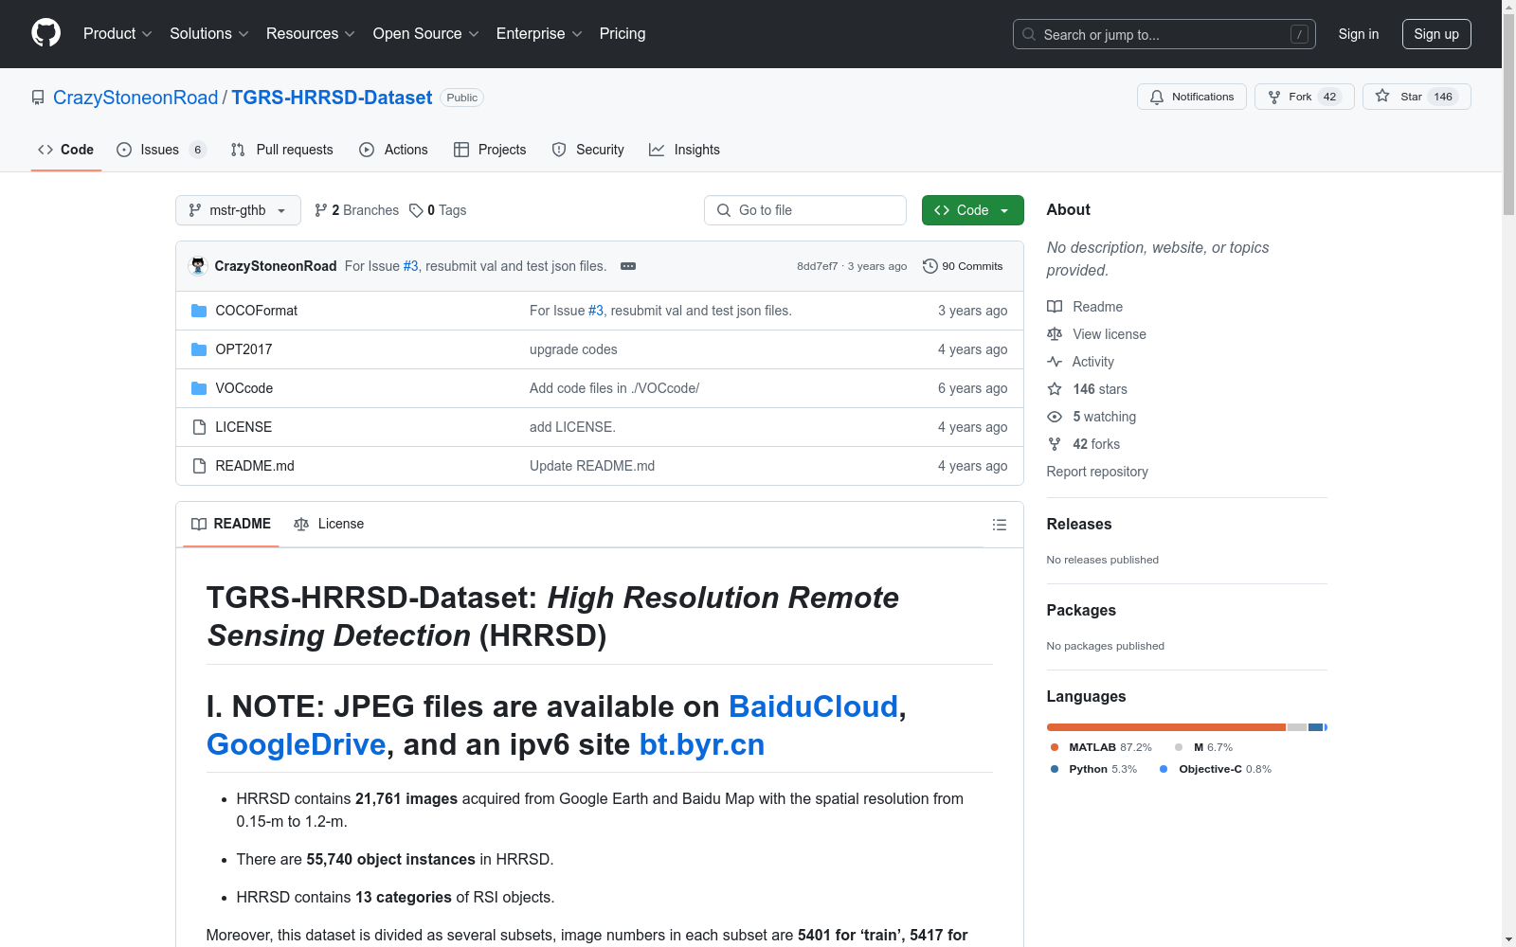This screenshot has width=1516, height=947.
Task: Click the COCOFormat folder icon
Action: click(199, 311)
